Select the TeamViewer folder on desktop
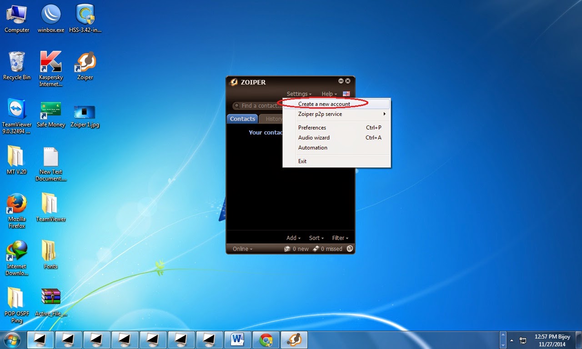 pos(51,208)
